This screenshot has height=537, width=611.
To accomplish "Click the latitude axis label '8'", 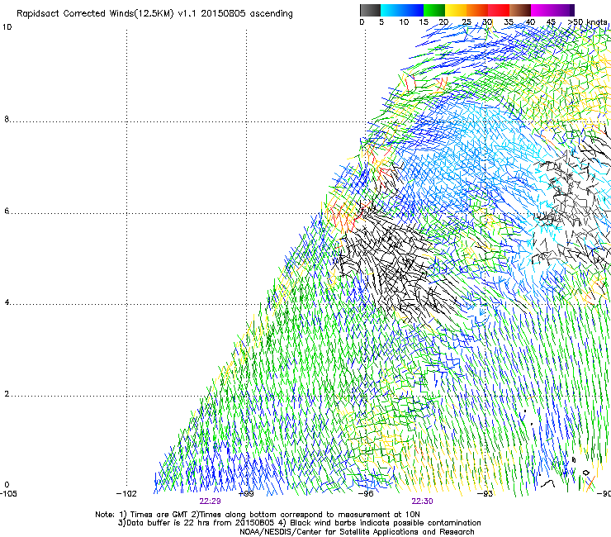I will tap(7, 119).
